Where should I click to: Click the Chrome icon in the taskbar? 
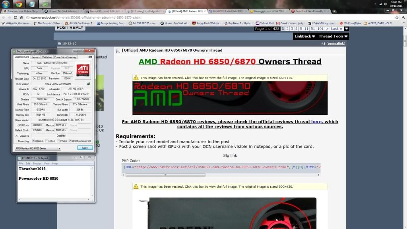[19, 4]
